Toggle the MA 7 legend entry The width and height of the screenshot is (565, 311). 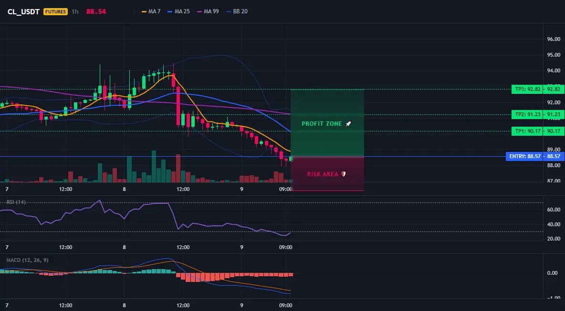[x=151, y=11]
